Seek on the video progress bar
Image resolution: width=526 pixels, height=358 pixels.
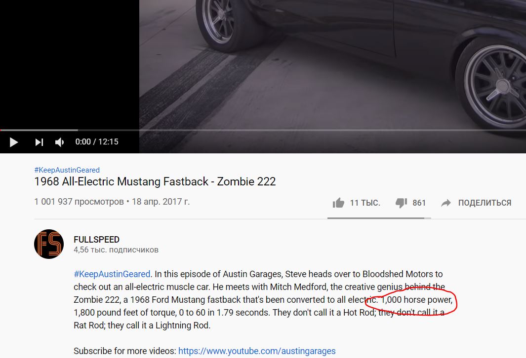tap(263, 130)
